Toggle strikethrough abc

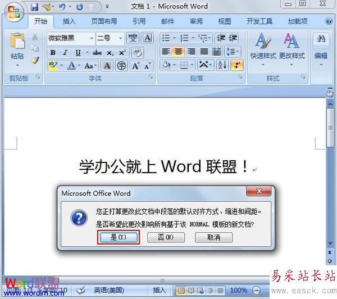(x=97, y=53)
